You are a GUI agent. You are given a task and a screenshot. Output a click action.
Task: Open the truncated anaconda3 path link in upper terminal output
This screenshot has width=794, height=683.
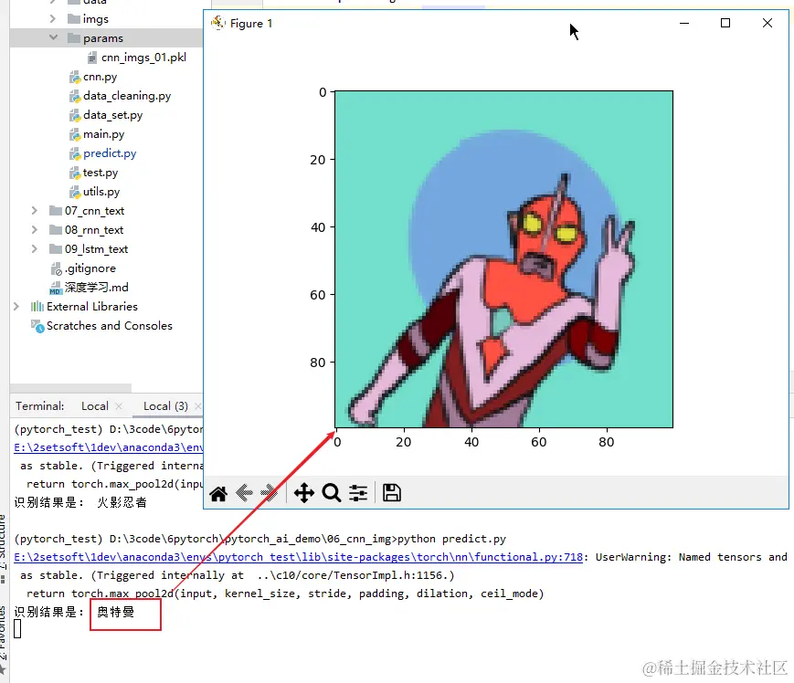[109, 447]
